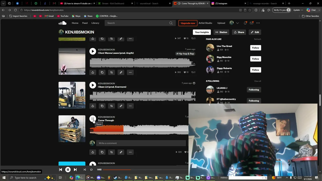Toggle shuffle in the player bar
322x181 pixels.
(85, 170)
